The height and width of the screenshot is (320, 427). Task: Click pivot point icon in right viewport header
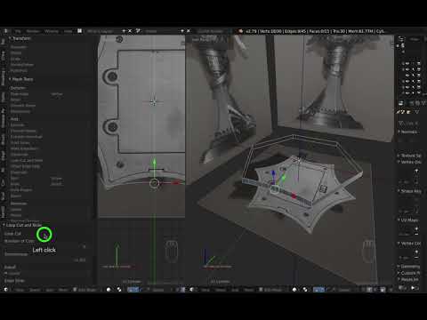[x=305, y=290]
